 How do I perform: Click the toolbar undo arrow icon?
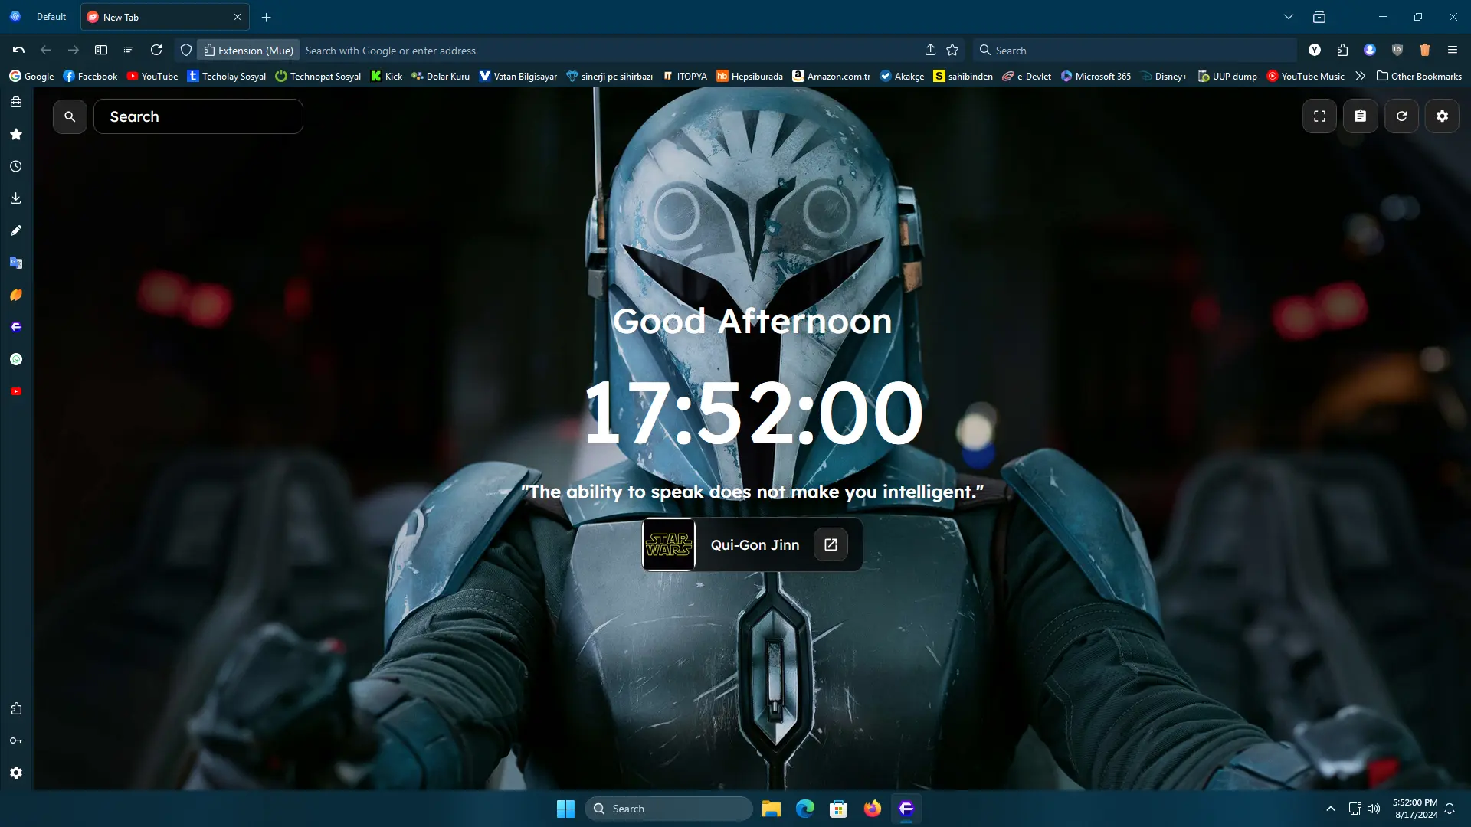[x=18, y=50]
